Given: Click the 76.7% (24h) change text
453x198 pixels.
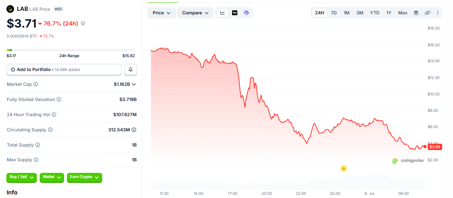Looking at the screenshot, I should (61, 24).
